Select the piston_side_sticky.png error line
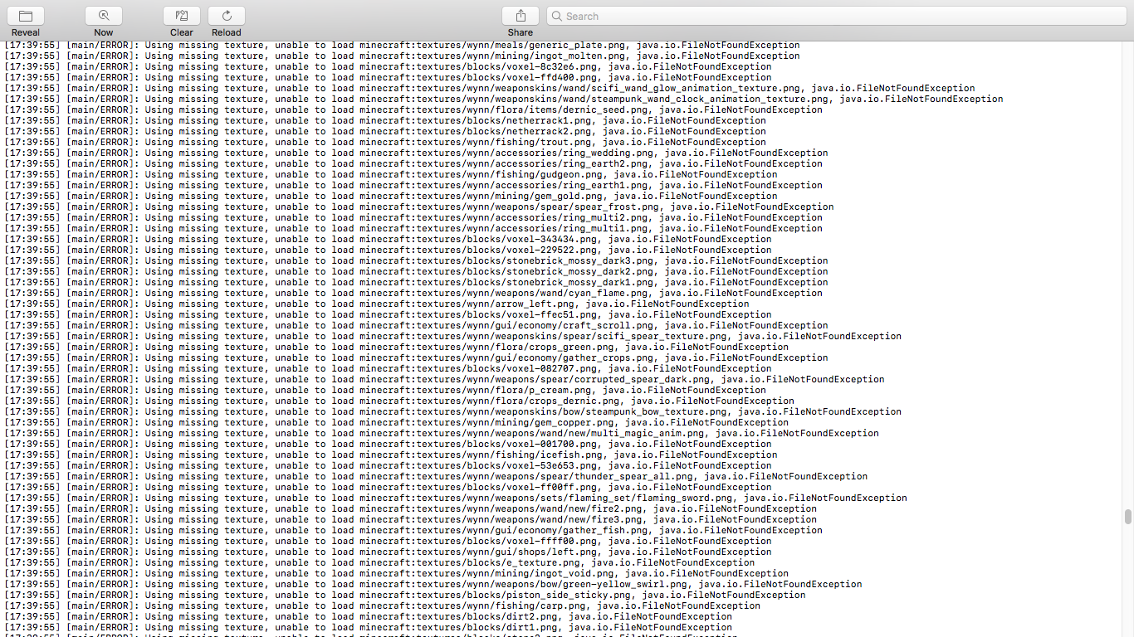This screenshot has width=1134, height=637. click(x=405, y=596)
